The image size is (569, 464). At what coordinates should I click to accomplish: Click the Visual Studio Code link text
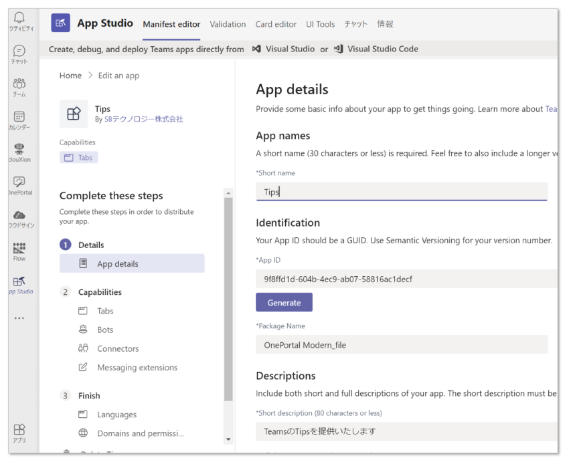pyautogui.click(x=382, y=49)
